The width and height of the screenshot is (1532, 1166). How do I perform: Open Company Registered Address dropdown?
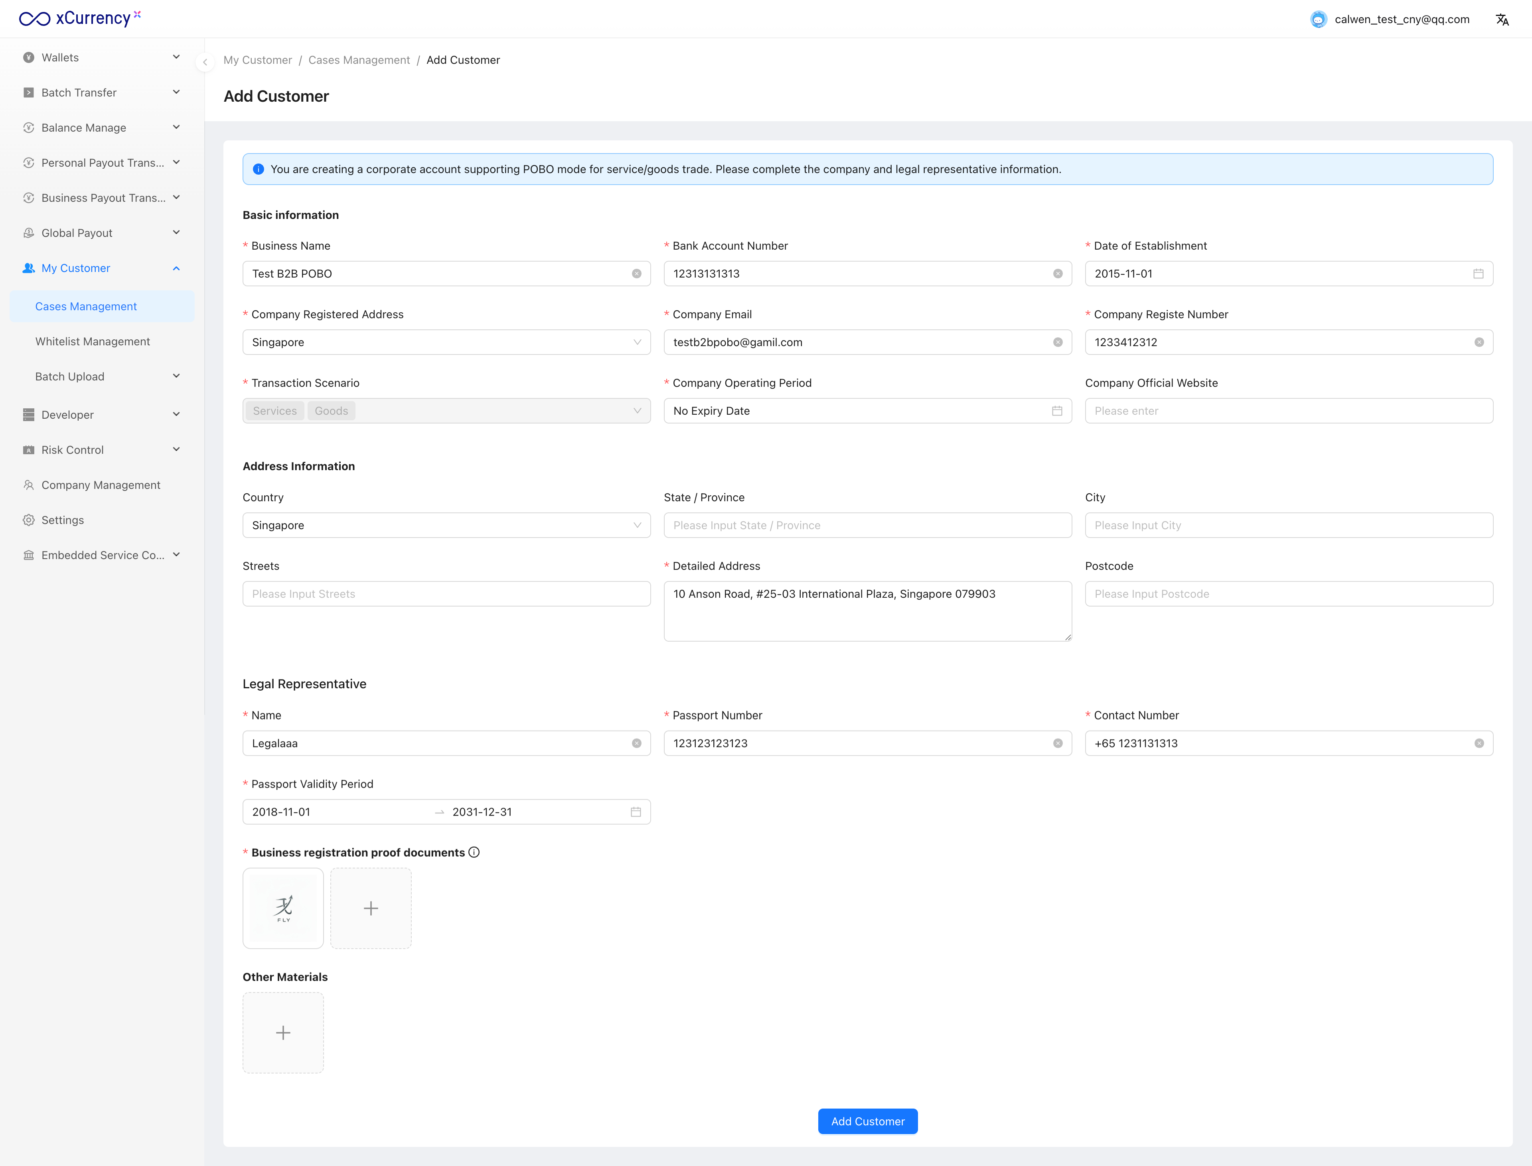pos(446,342)
